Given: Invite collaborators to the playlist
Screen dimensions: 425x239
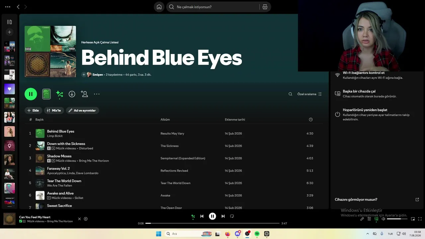Looking at the screenshot, I should coord(84,94).
